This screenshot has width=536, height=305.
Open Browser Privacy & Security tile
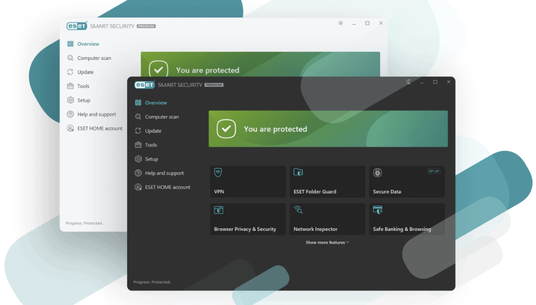tap(248, 219)
